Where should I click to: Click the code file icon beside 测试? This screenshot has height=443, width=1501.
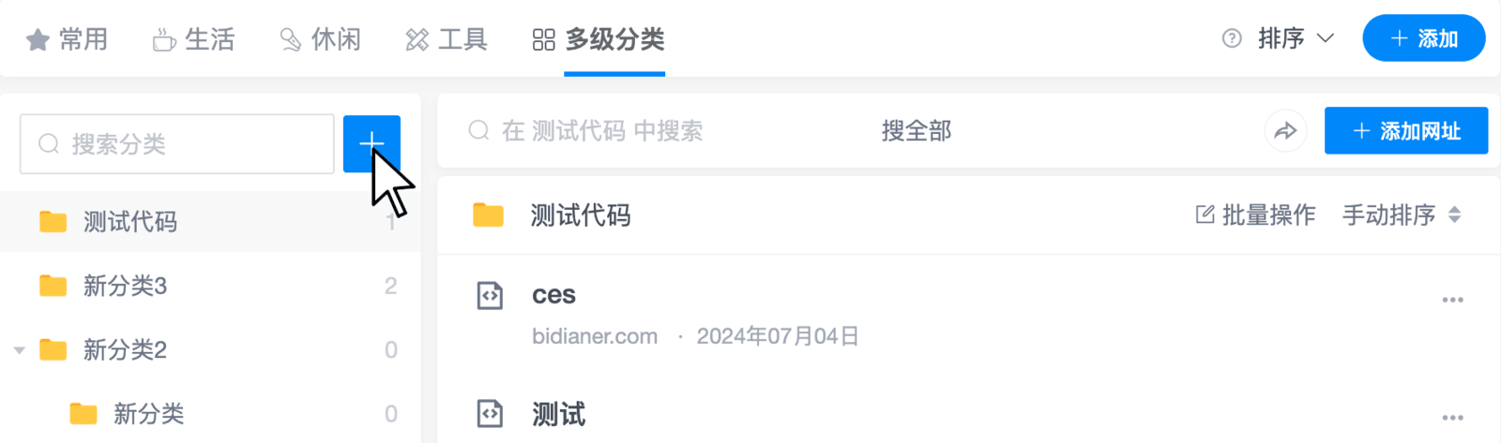[490, 414]
